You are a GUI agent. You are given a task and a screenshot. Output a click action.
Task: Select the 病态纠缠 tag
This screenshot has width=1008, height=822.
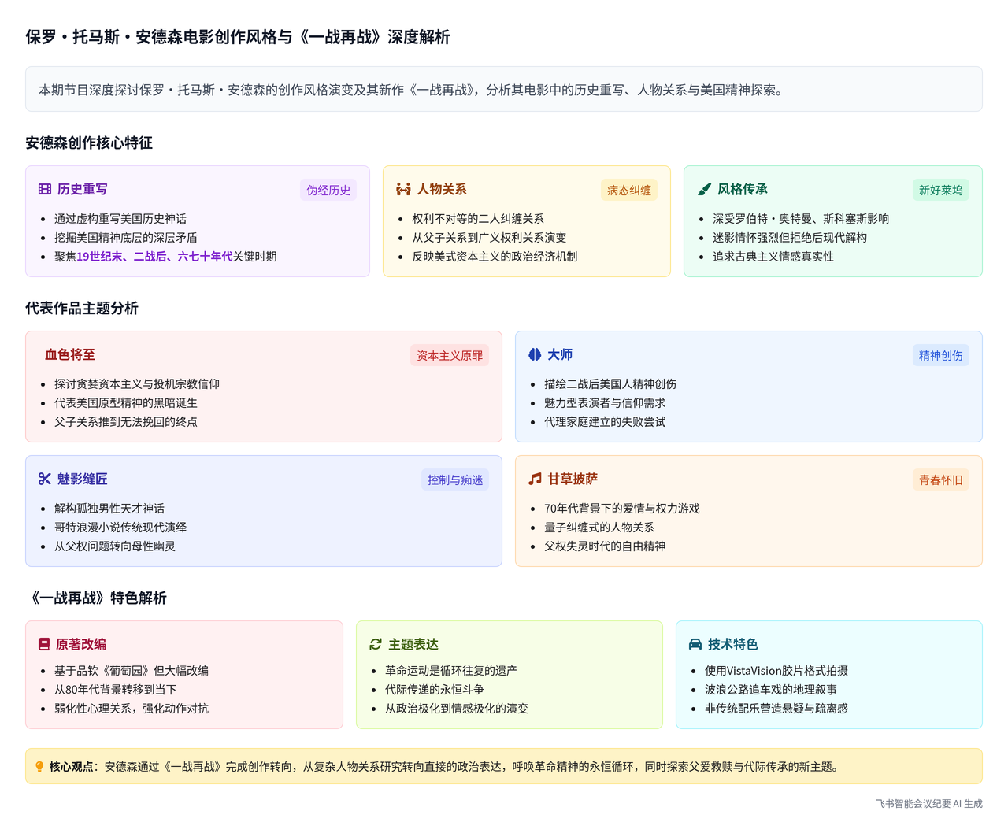click(629, 190)
